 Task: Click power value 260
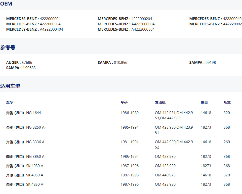point(227,142)
